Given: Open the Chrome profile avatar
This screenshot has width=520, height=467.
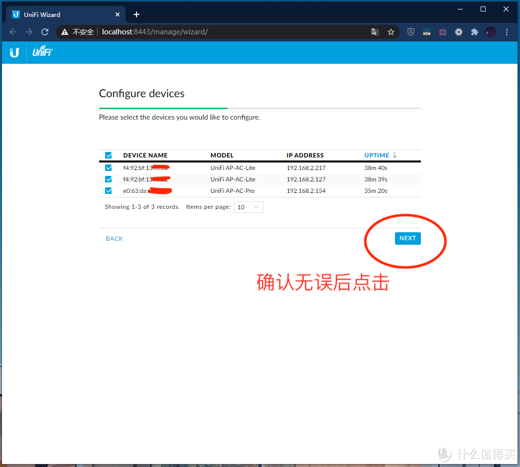Looking at the screenshot, I should (x=491, y=32).
